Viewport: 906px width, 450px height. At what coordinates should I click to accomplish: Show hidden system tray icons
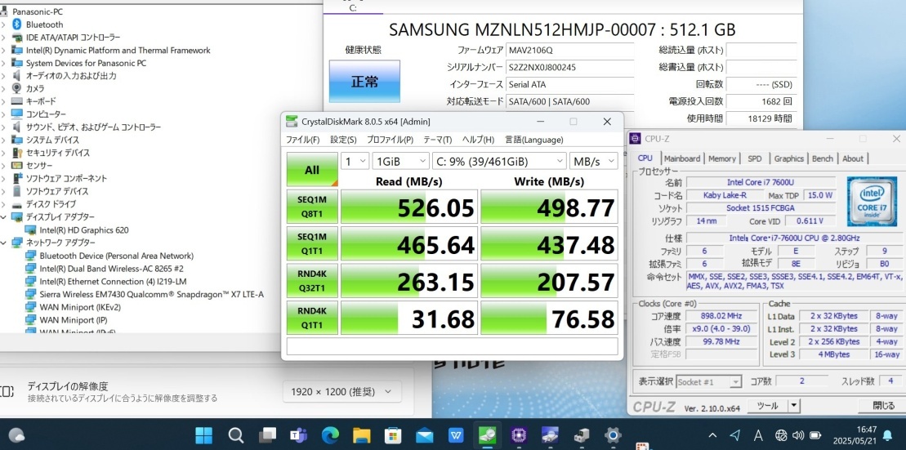click(x=713, y=435)
